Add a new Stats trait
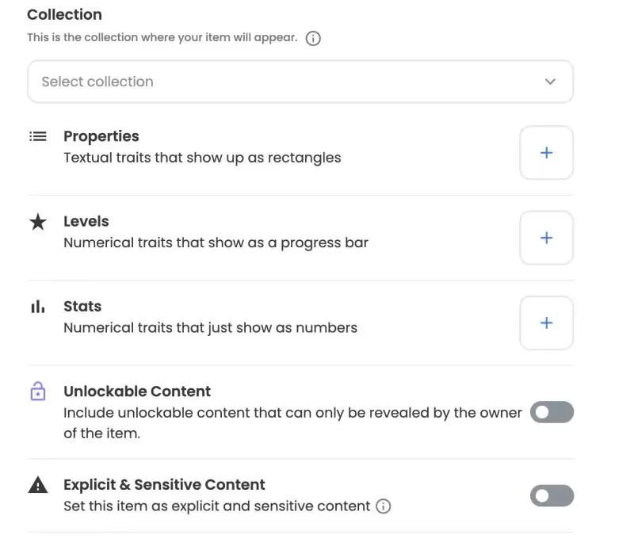 [x=546, y=323]
